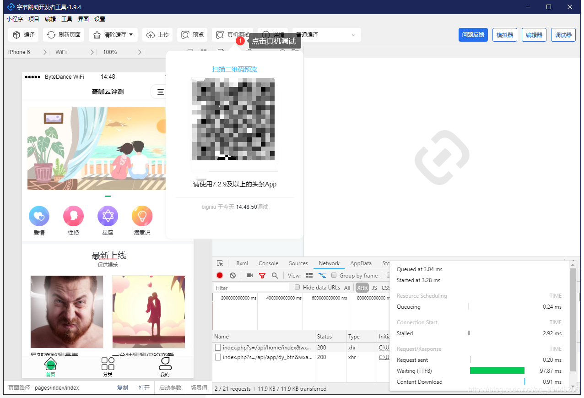Screen dimensions: 584x398
Task: Click the clear network log icon
Action: [233, 275]
